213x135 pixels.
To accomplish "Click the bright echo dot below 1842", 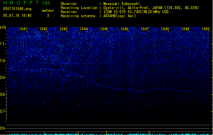I will (44, 103).
